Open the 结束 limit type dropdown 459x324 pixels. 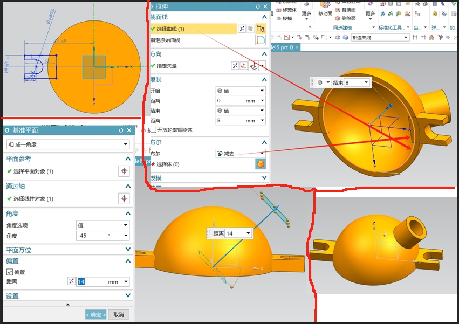coord(241,111)
